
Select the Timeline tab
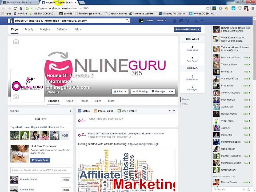(53, 101)
